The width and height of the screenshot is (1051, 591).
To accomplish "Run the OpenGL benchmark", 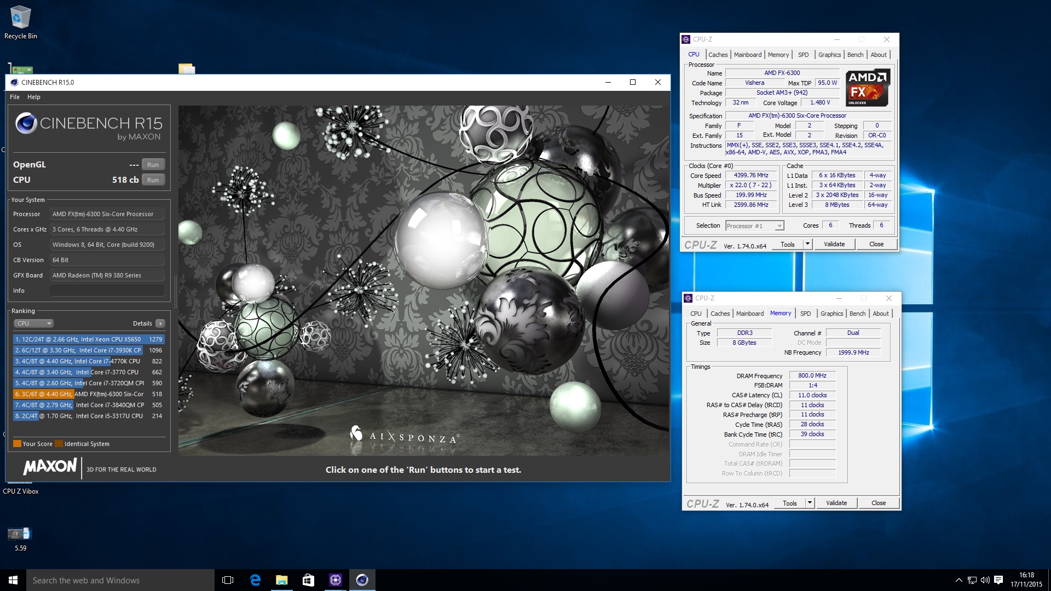I will (153, 165).
